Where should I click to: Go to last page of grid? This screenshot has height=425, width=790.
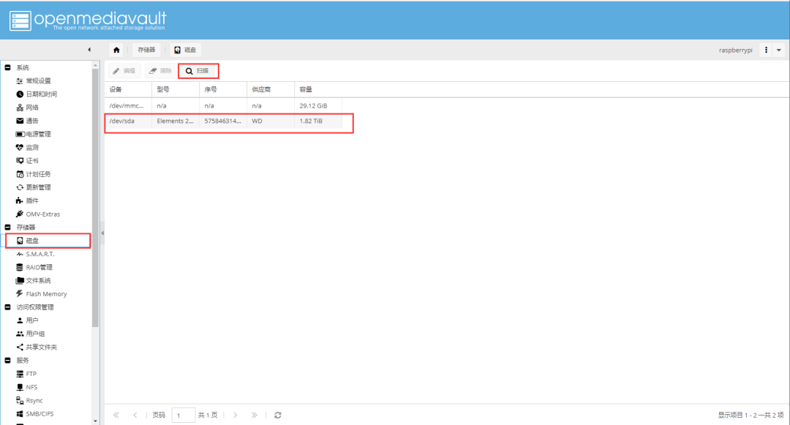coord(255,415)
